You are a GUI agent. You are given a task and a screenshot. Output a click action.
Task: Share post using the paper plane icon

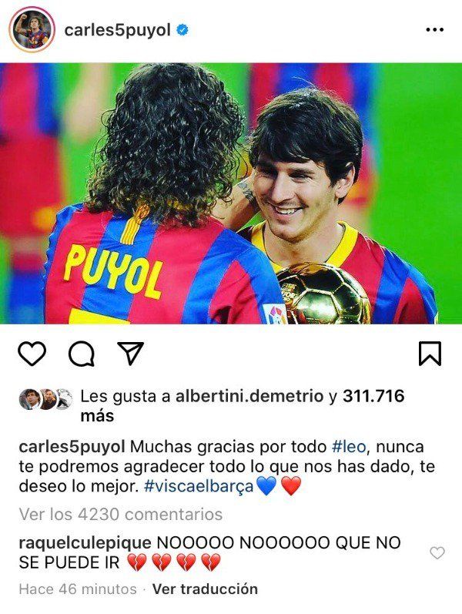pos(130,353)
